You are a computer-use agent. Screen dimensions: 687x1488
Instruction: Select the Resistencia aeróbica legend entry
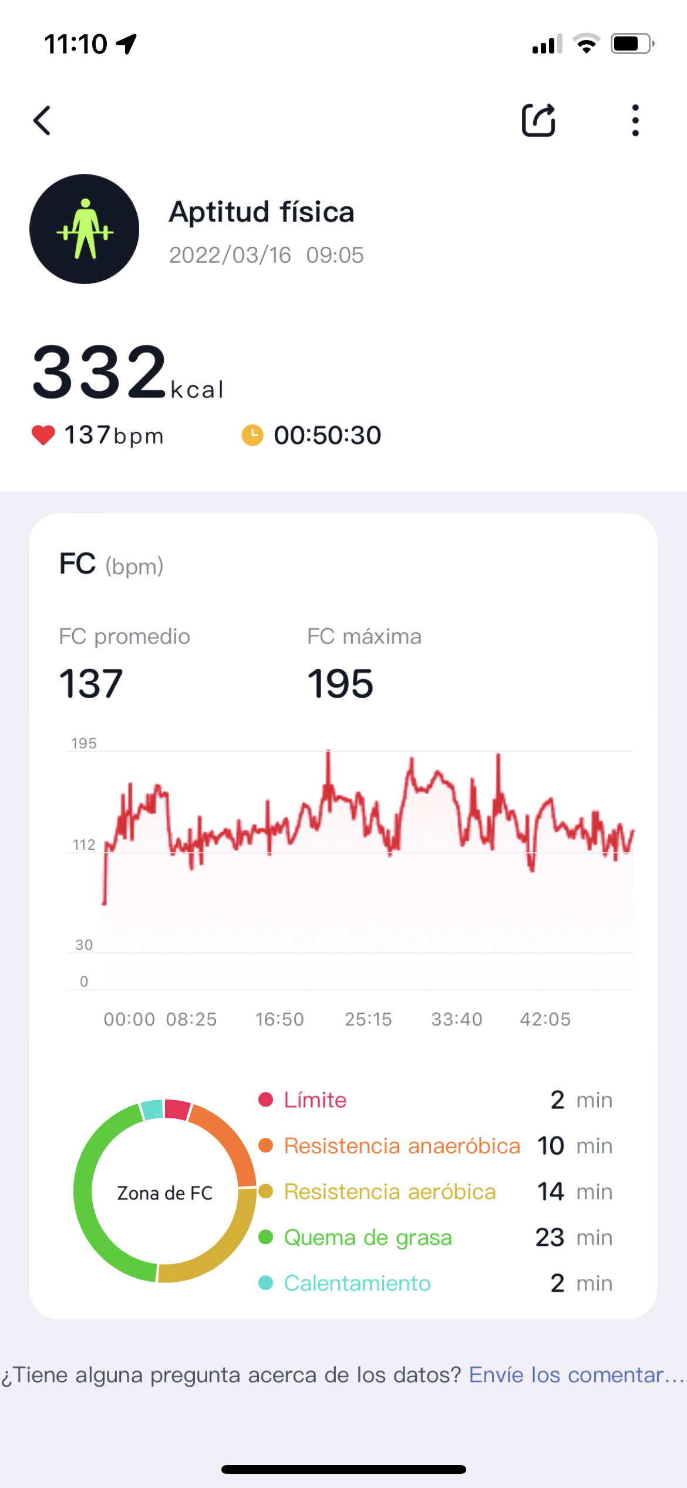pos(390,1192)
